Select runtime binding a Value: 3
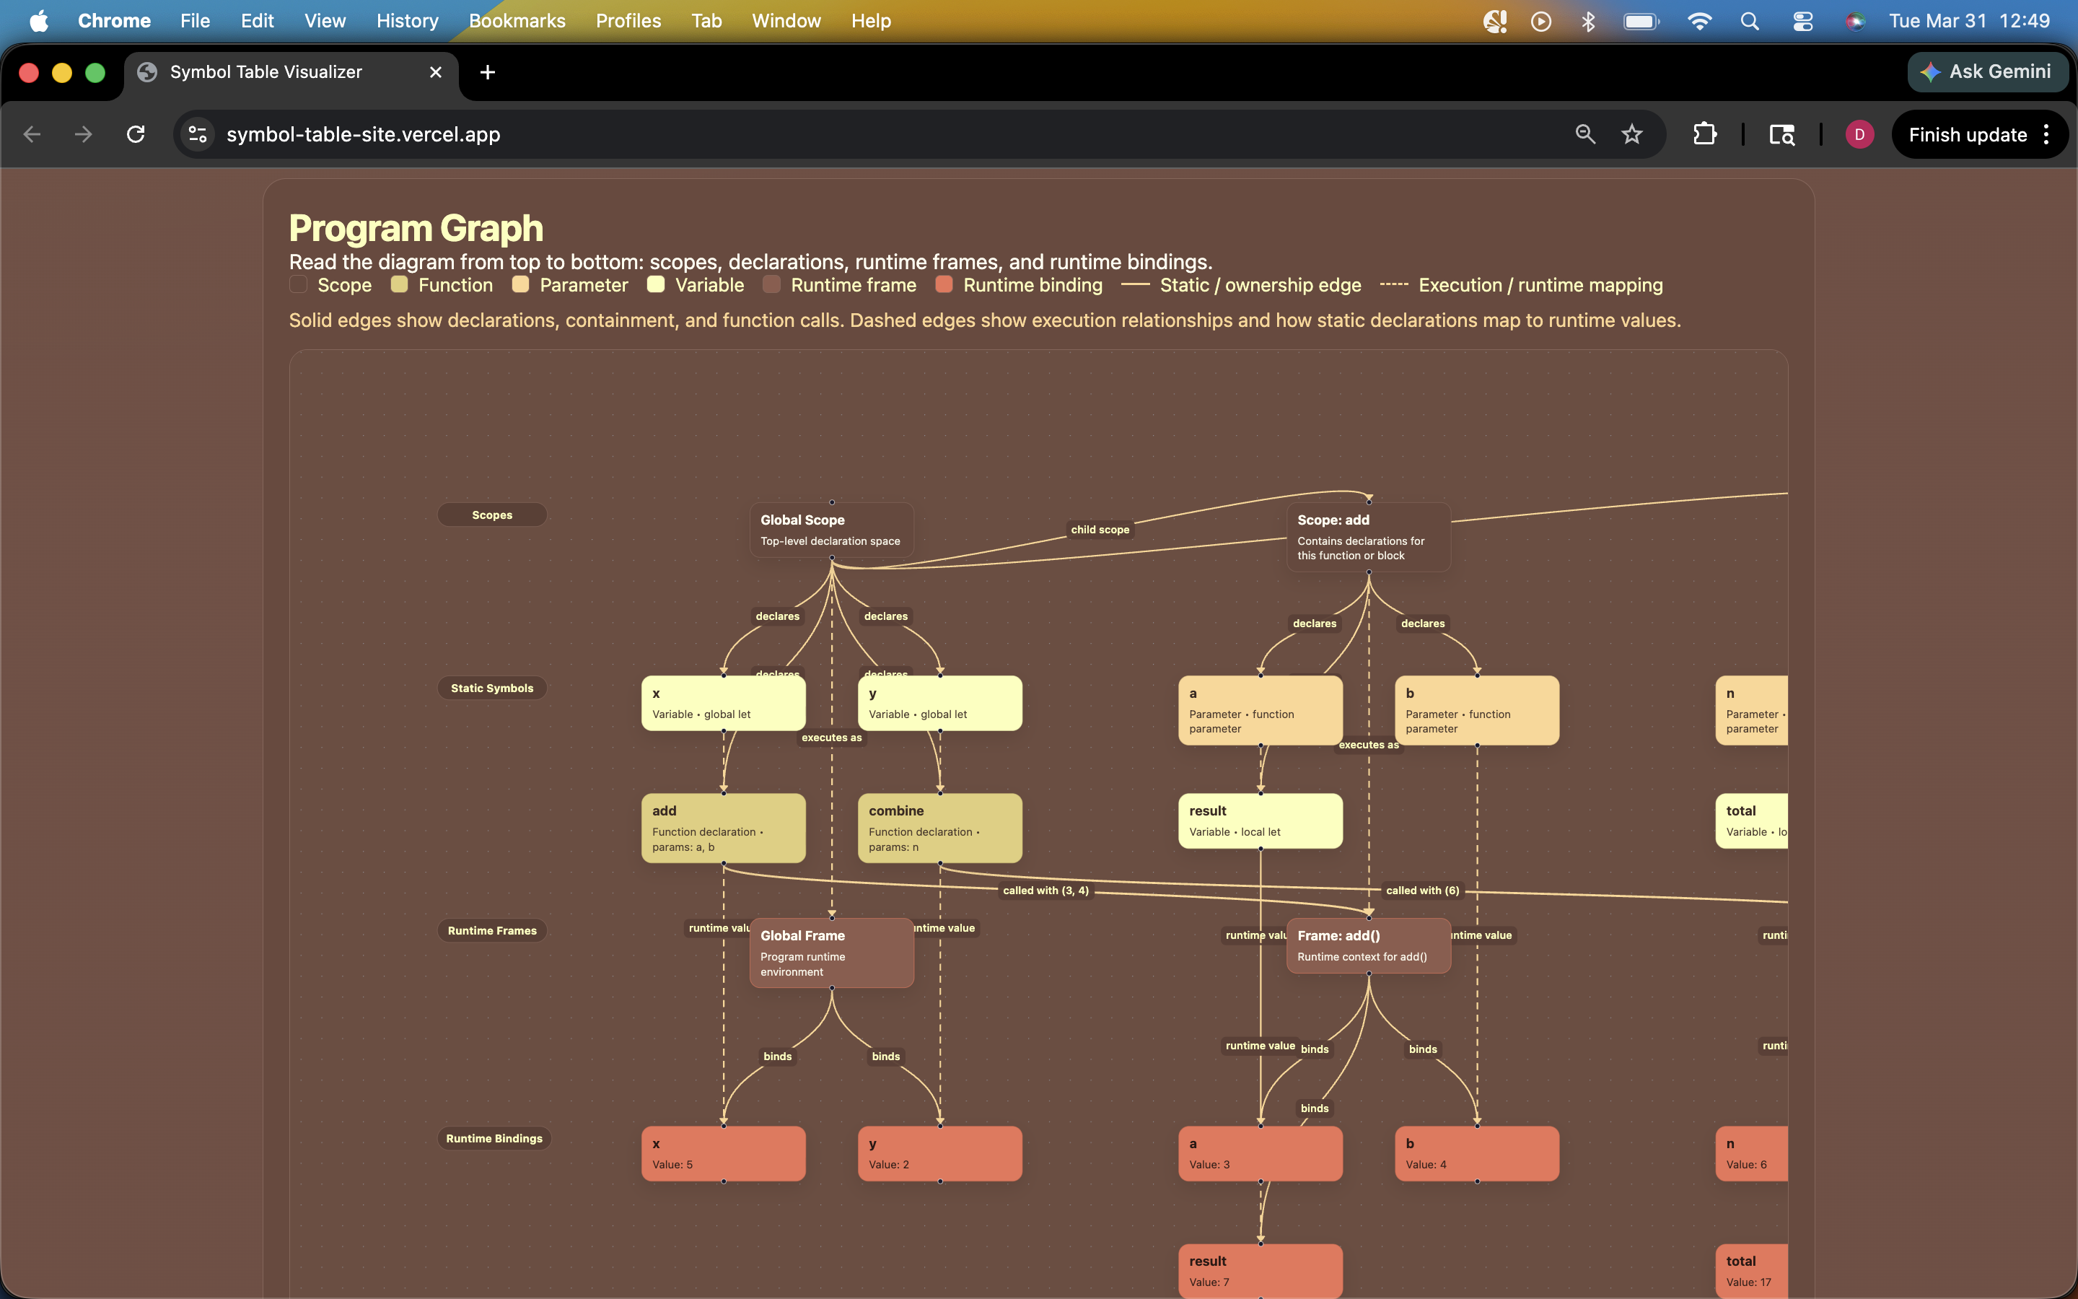Viewport: 2078px width, 1299px height. [1260, 1153]
